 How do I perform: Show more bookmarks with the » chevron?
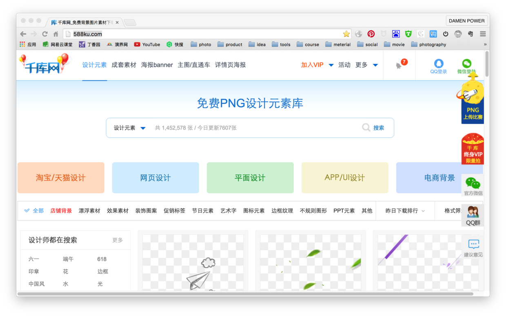[485, 44]
